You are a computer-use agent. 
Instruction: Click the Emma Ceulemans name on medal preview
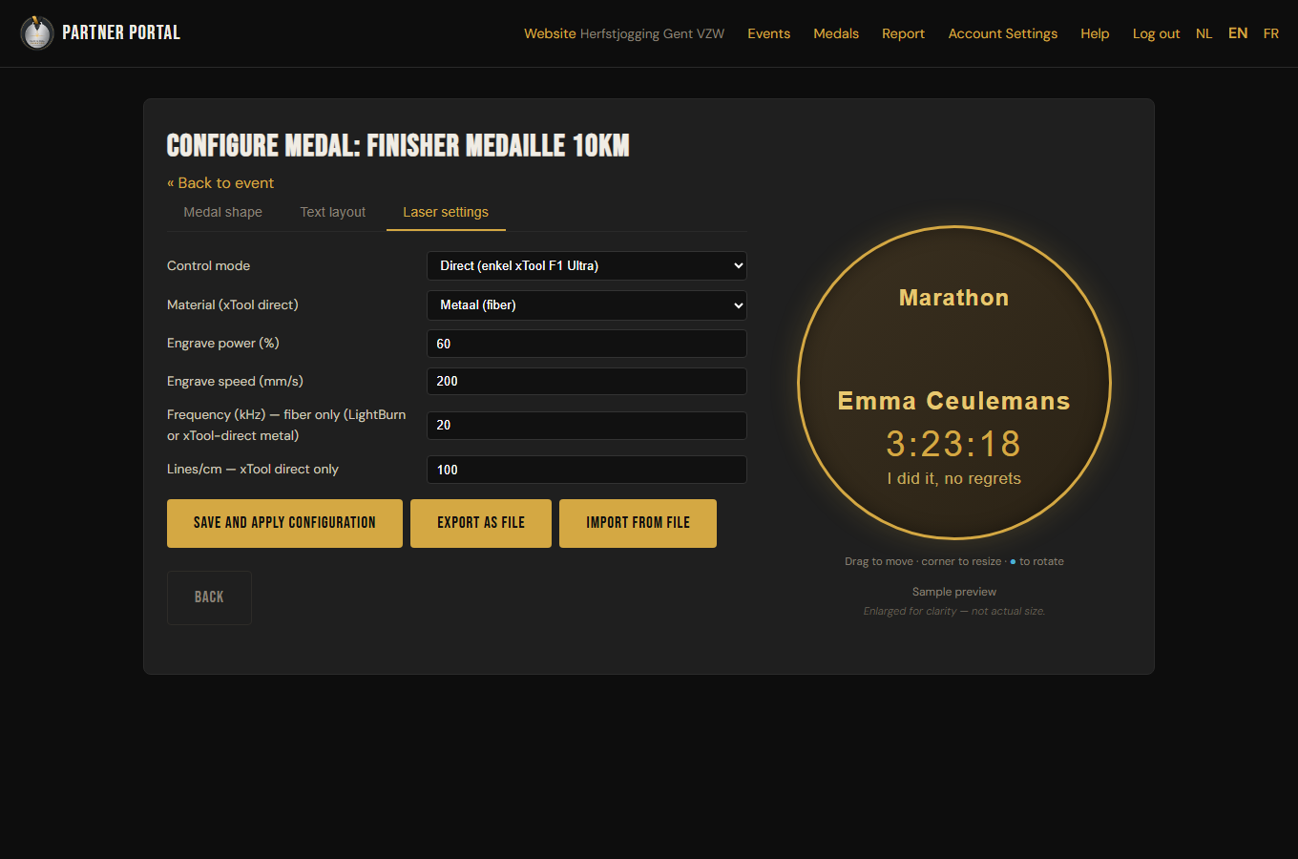953,401
